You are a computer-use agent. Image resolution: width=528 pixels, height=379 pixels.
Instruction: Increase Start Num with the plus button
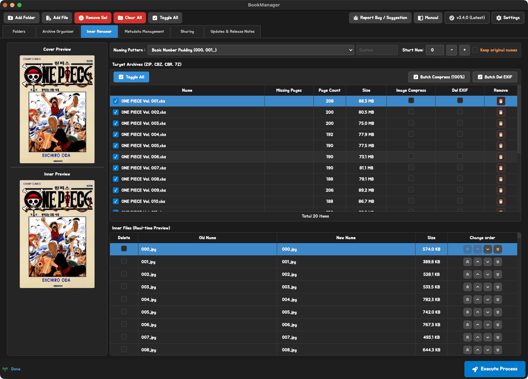point(464,50)
